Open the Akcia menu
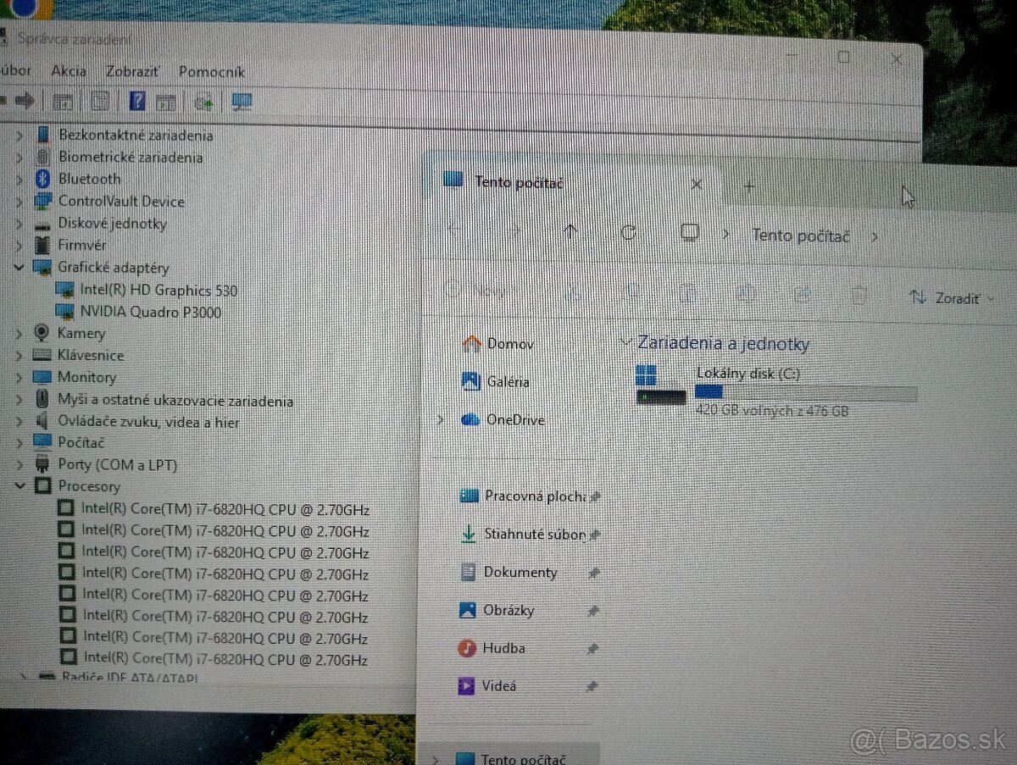Screen dimensions: 1017x765 (69, 71)
